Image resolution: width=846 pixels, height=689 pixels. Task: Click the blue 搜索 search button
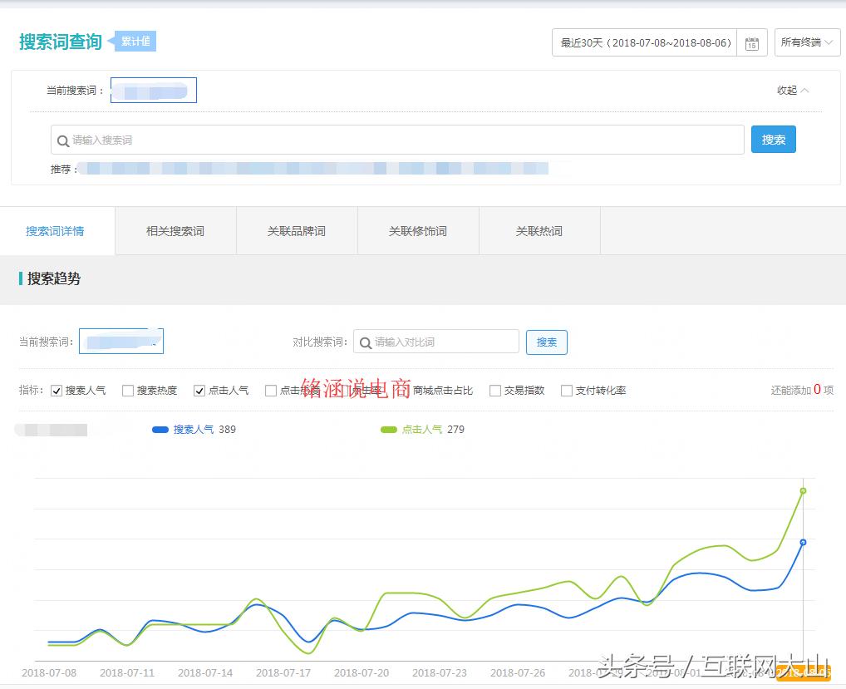(x=773, y=139)
